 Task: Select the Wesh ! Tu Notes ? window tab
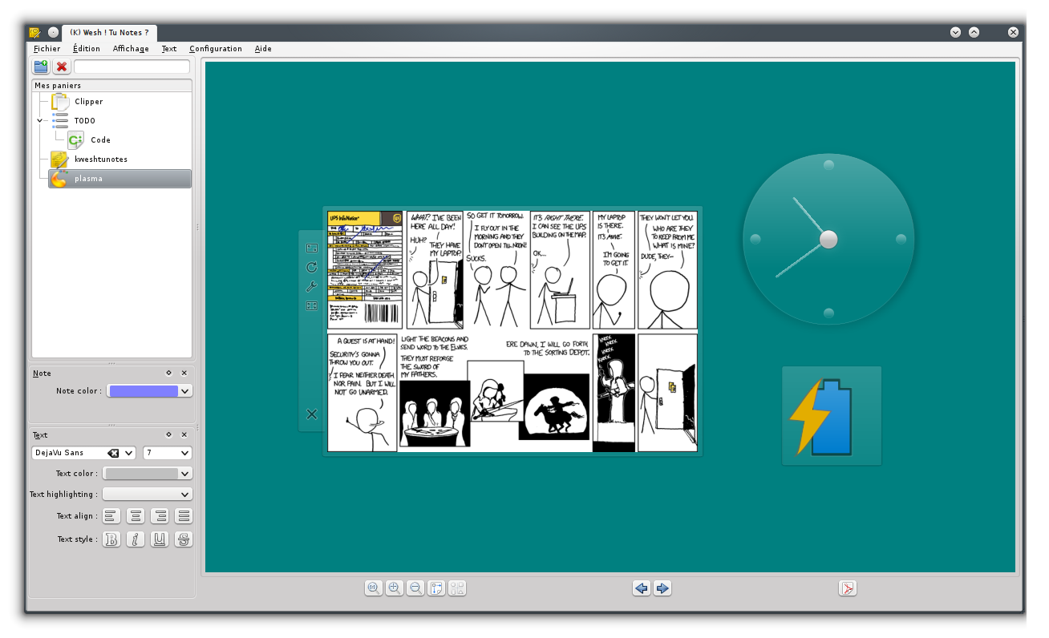tap(110, 32)
